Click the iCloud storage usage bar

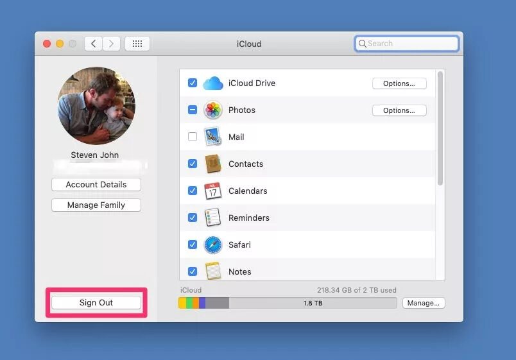click(288, 303)
